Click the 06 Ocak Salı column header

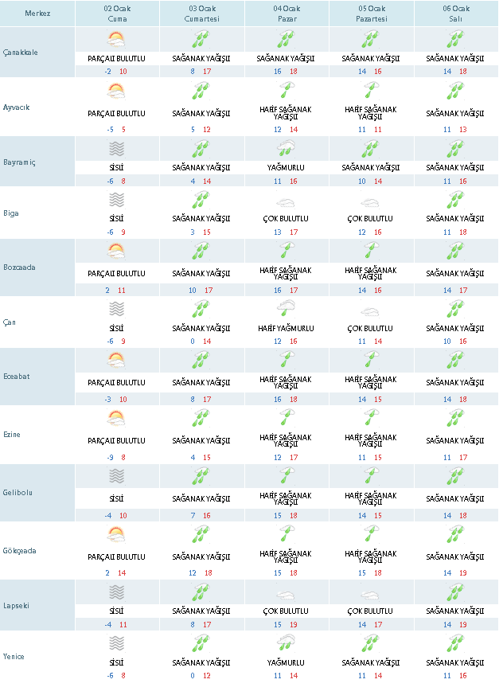455,14
